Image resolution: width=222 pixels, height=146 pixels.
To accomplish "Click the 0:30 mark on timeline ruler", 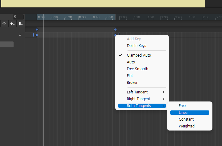I will (82, 17).
